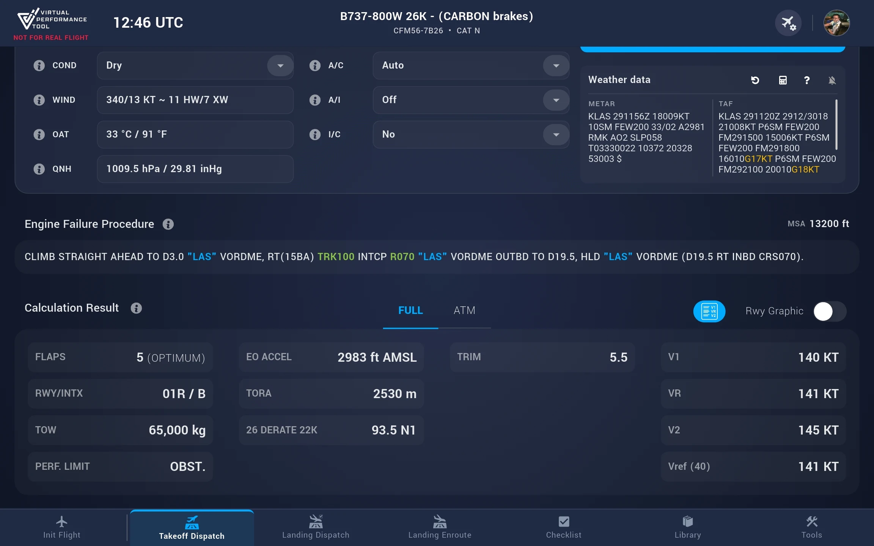Toggle Rwy Graphic switch
874x546 pixels.
(x=830, y=312)
